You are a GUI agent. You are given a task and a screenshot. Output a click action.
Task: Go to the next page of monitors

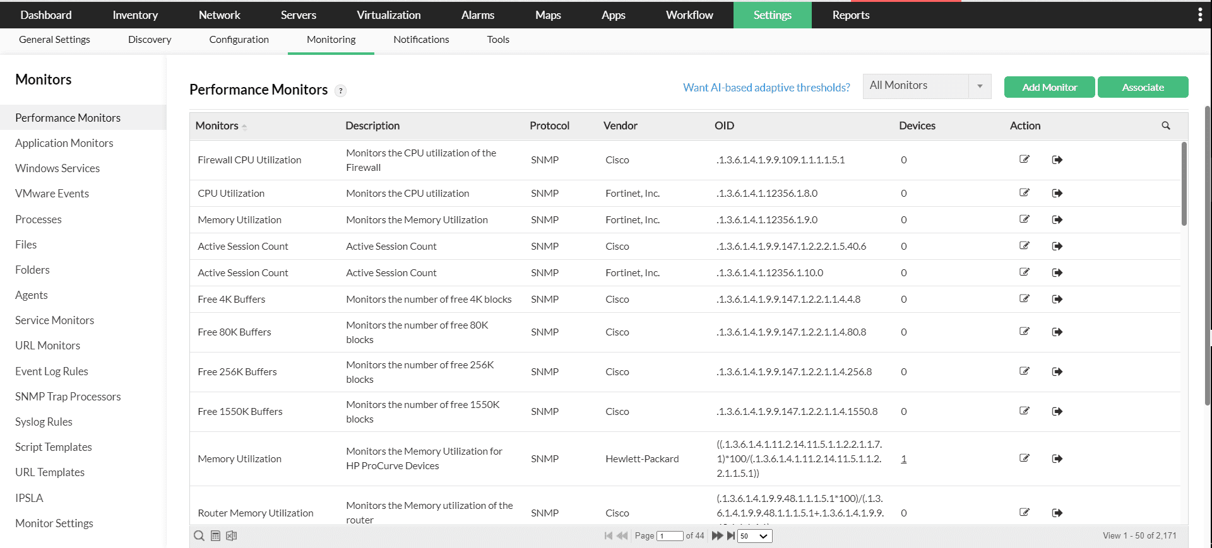717,536
